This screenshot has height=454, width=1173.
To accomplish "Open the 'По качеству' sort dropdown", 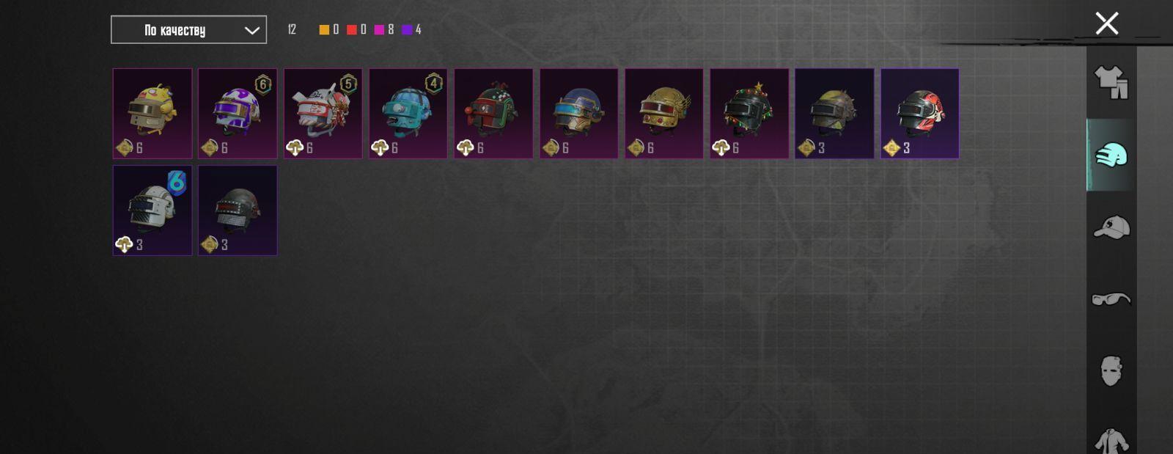I will coord(188,30).
